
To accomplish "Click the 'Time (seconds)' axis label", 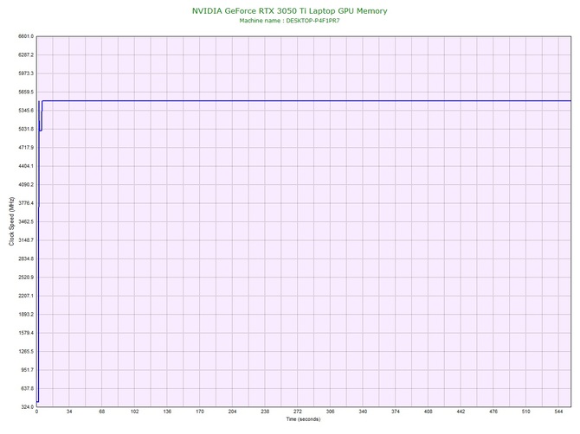I will 303,419.
